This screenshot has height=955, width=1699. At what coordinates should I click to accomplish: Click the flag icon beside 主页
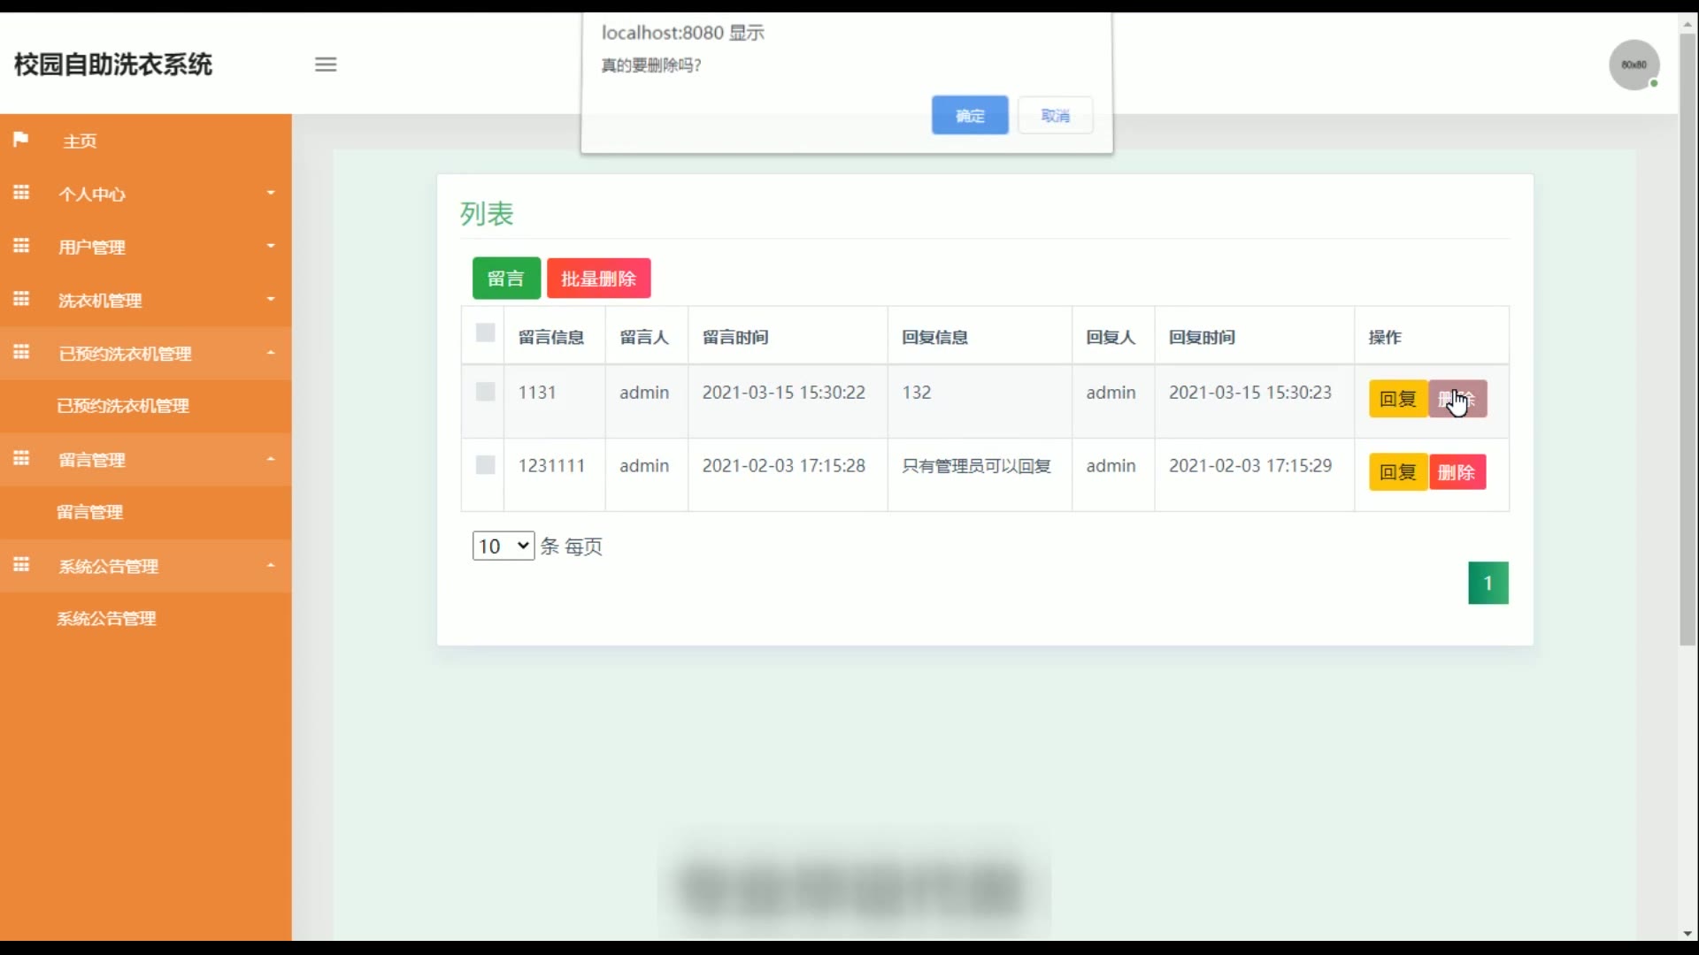tap(21, 140)
